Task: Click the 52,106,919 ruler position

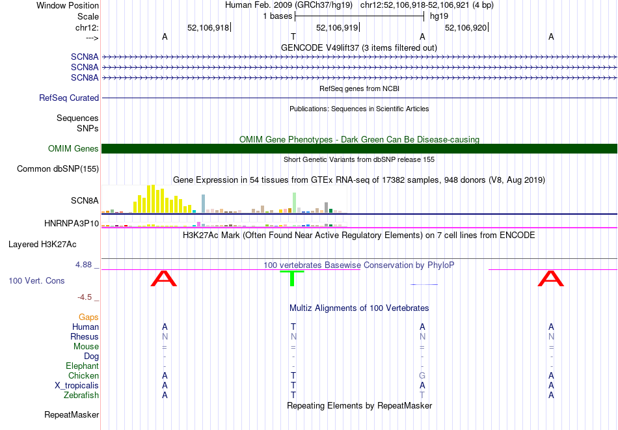Action: coord(337,27)
